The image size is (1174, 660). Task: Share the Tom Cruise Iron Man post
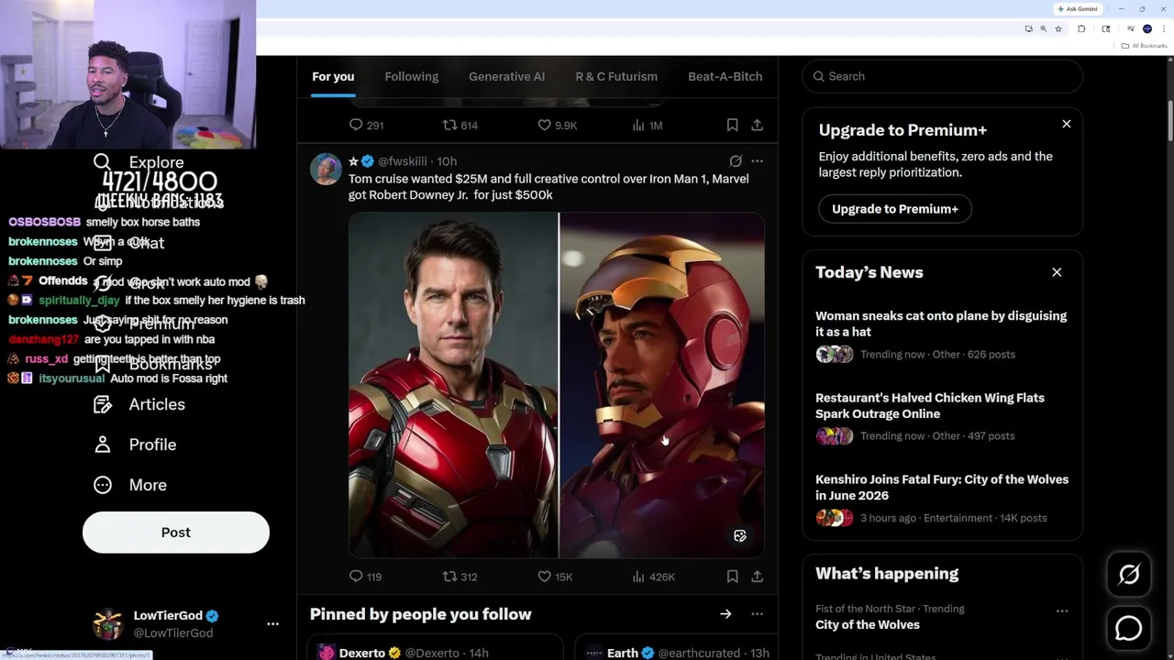click(x=757, y=577)
